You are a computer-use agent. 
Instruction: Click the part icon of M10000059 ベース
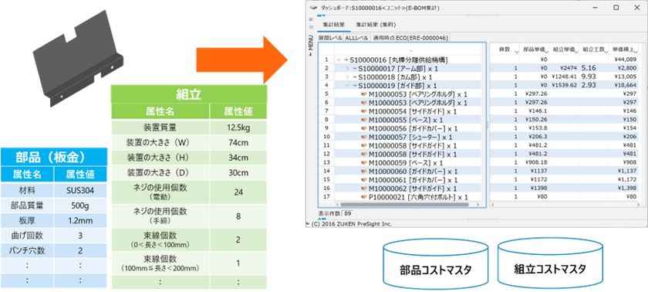pos(364,162)
